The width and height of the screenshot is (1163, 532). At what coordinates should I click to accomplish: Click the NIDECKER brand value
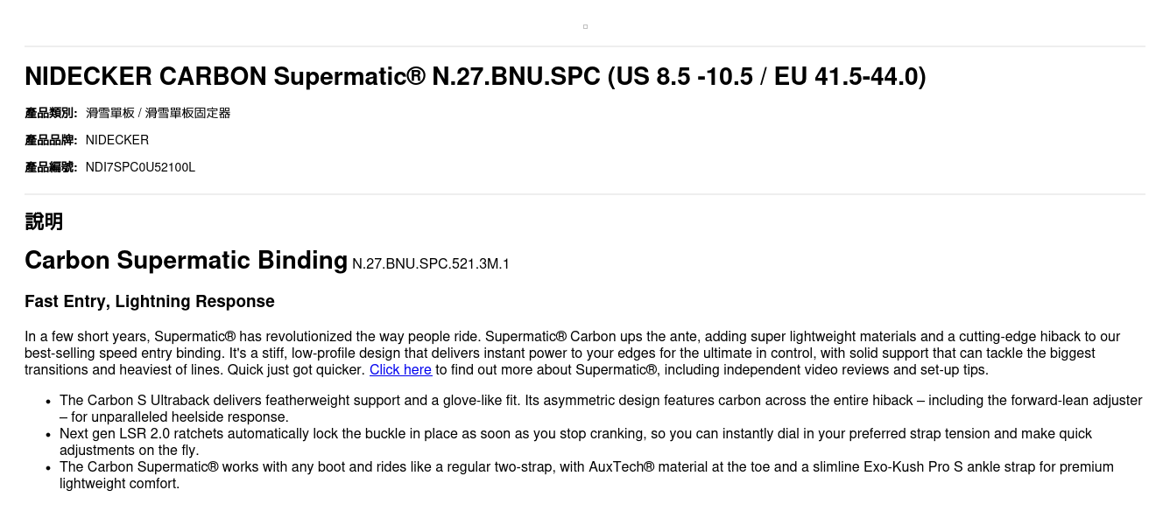117,140
